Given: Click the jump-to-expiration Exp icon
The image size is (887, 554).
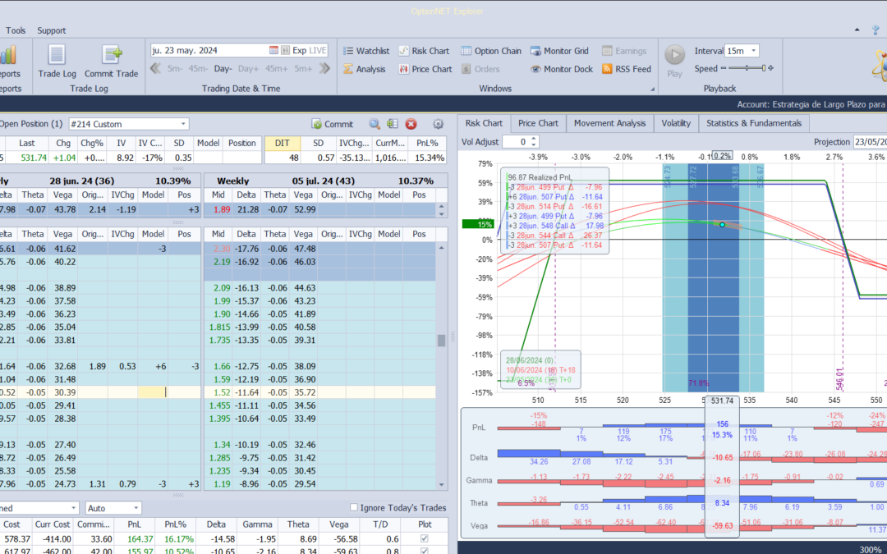Looking at the screenshot, I should pyautogui.click(x=286, y=50).
